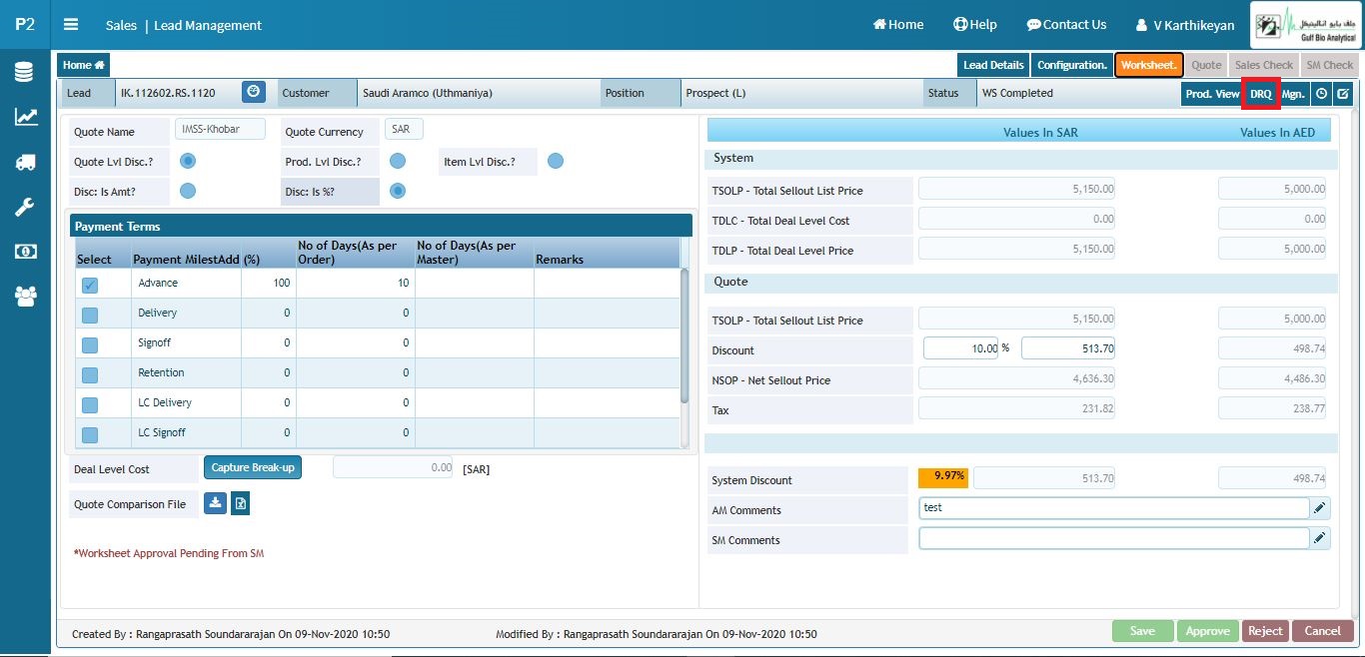This screenshot has height=657, width=1365.
Task: Click the Payment Terms table scrollbar
Action: [x=684, y=334]
